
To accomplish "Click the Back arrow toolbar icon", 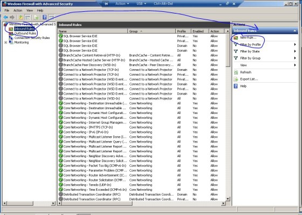I will click(x=5, y=17).
